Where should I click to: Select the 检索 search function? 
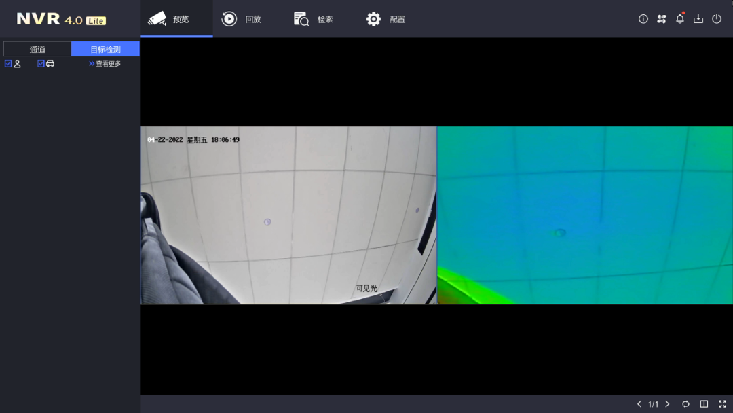[314, 19]
